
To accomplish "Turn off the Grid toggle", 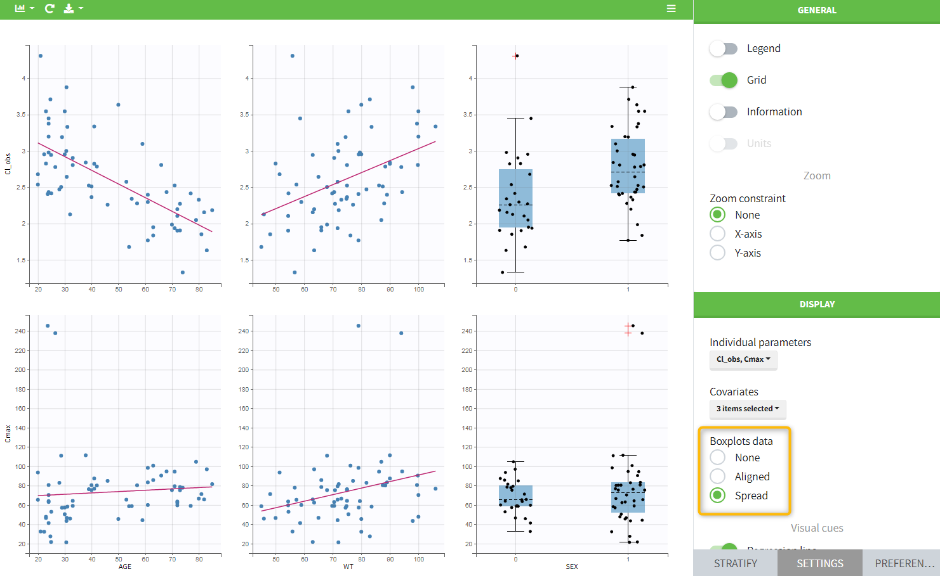I will point(724,80).
